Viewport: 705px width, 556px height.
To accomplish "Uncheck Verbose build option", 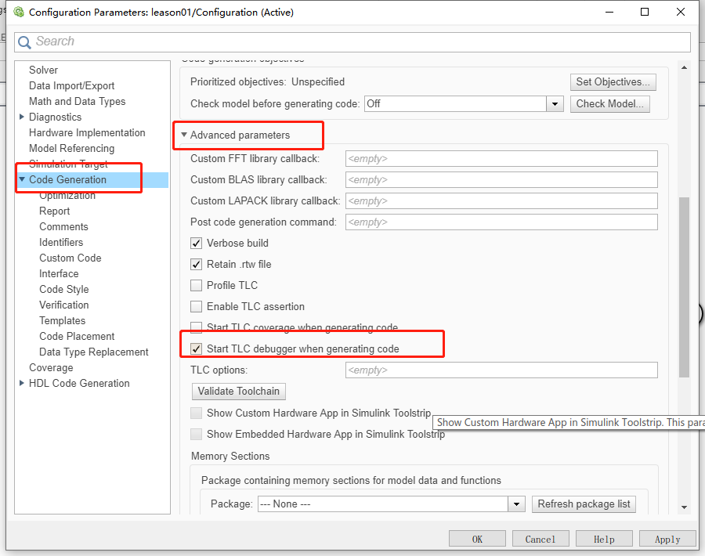I will pyautogui.click(x=196, y=244).
